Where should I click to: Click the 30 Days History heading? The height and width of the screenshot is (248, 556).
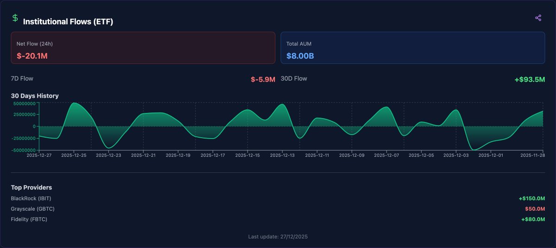[x=35, y=96]
